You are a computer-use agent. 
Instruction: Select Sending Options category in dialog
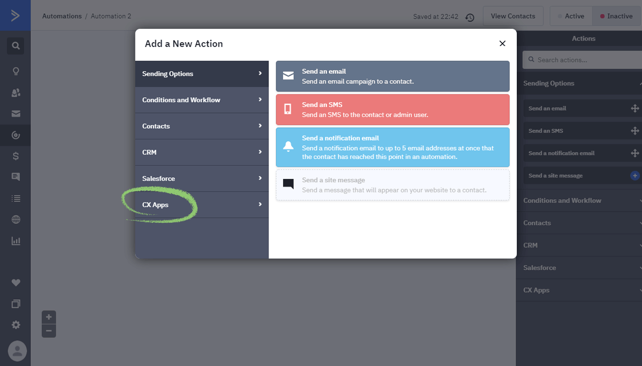[x=202, y=74]
